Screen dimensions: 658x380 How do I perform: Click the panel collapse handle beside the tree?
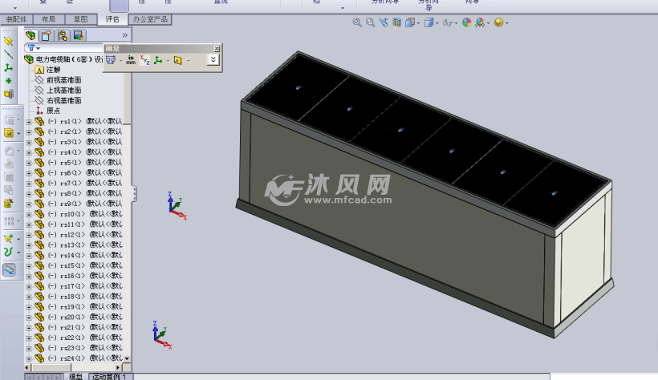click(x=134, y=193)
